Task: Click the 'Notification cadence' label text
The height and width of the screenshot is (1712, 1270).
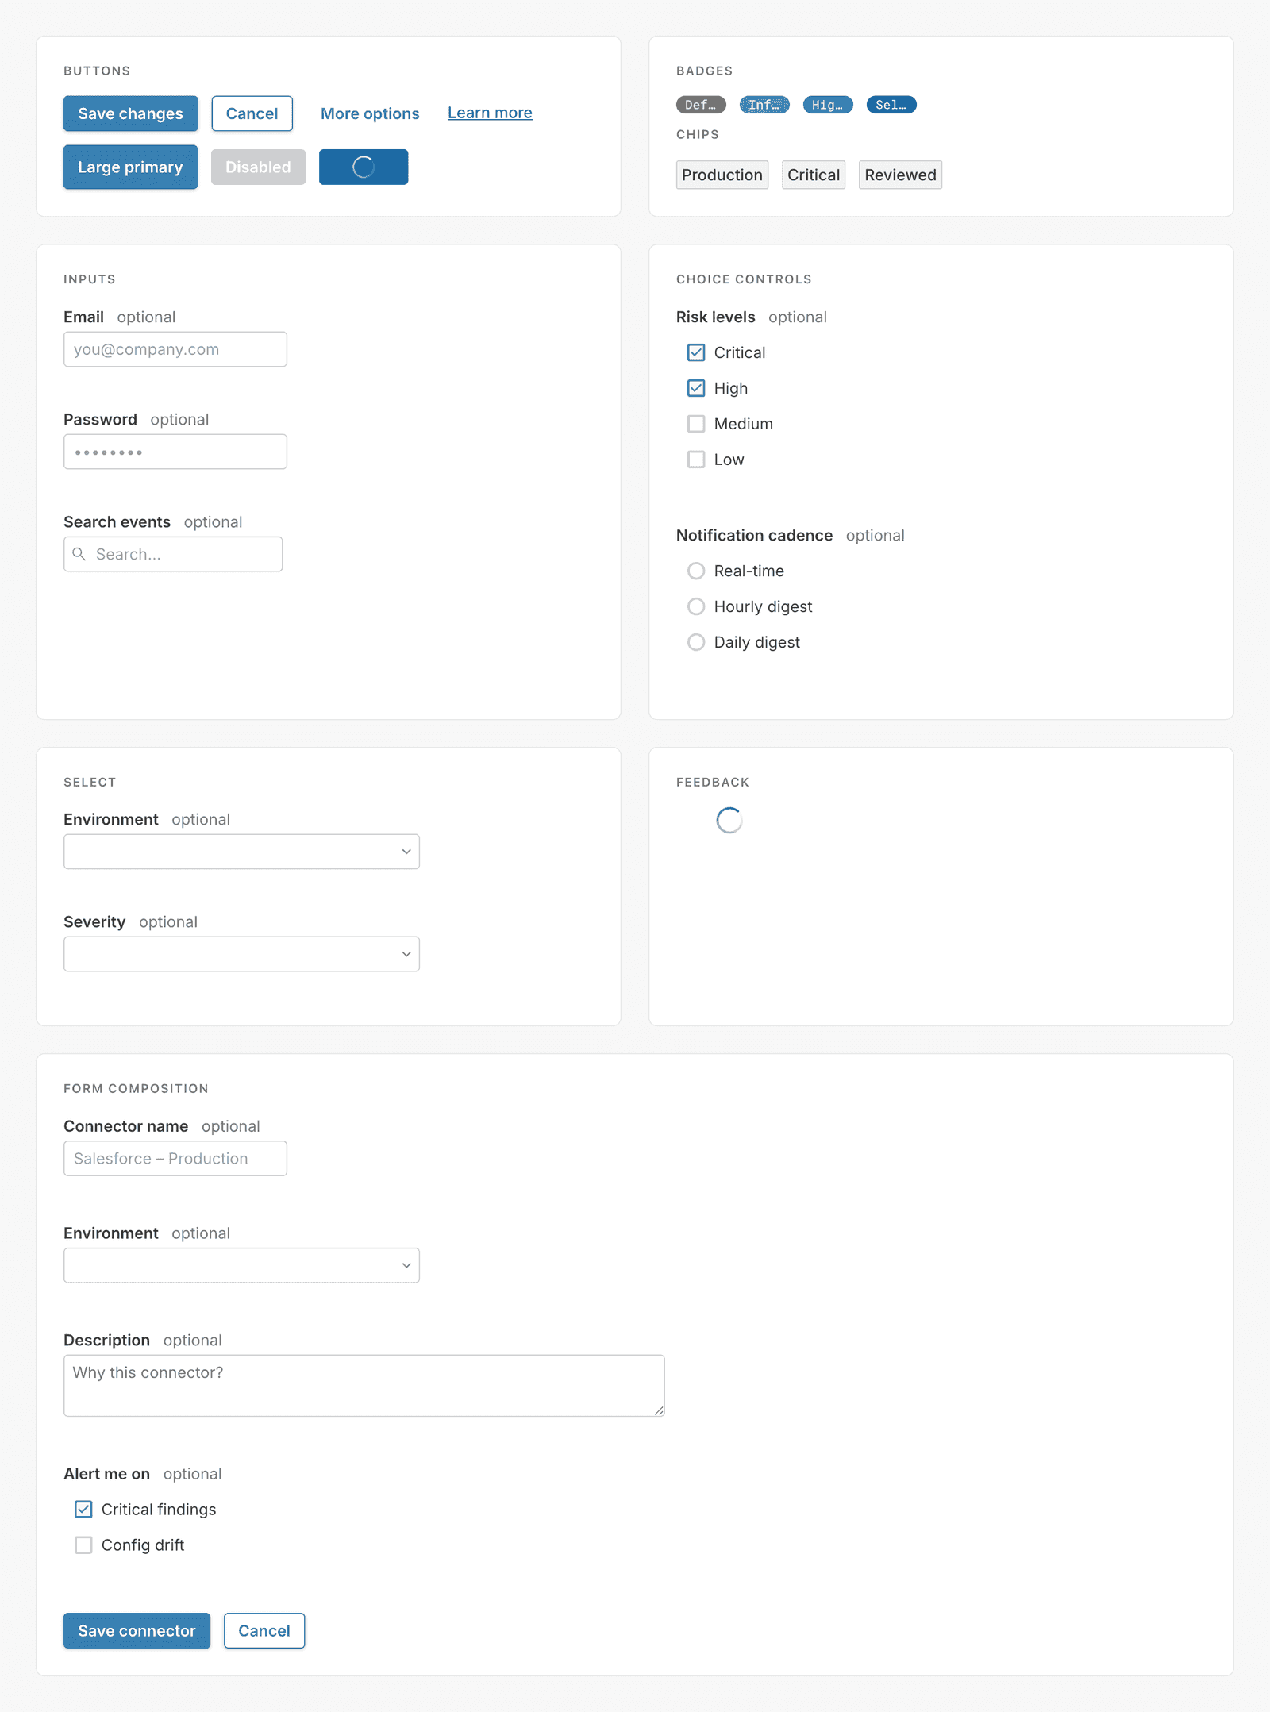Action: [754, 535]
